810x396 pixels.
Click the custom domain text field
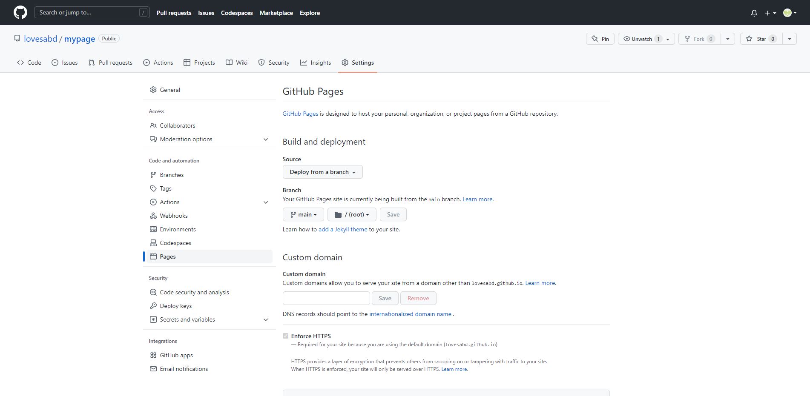pyautogui.click(x=326, y=298)
